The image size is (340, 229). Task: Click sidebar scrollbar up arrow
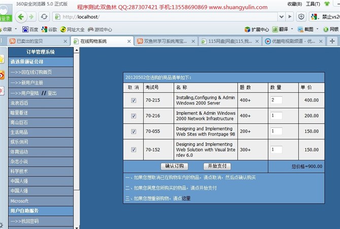tap(77, 51)
